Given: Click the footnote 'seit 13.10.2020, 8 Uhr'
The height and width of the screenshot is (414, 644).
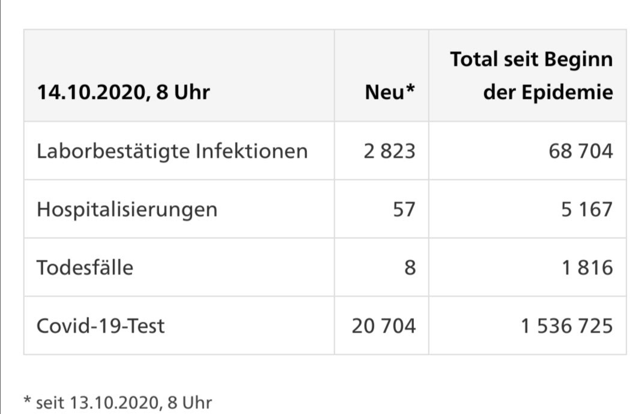Looking at the screenshot, I should tap(124, 402).
